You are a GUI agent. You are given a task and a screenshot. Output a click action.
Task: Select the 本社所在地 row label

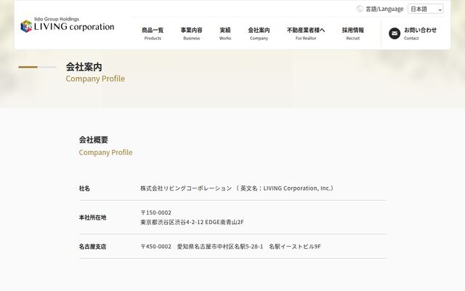[x=92, y=218]
